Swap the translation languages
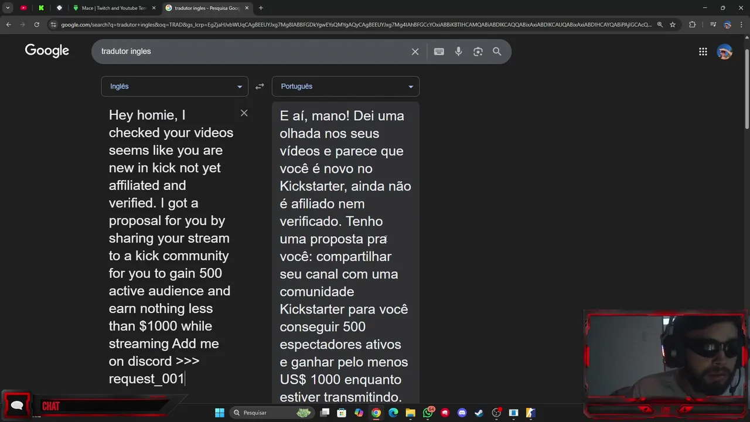 [x=260, y=86]
